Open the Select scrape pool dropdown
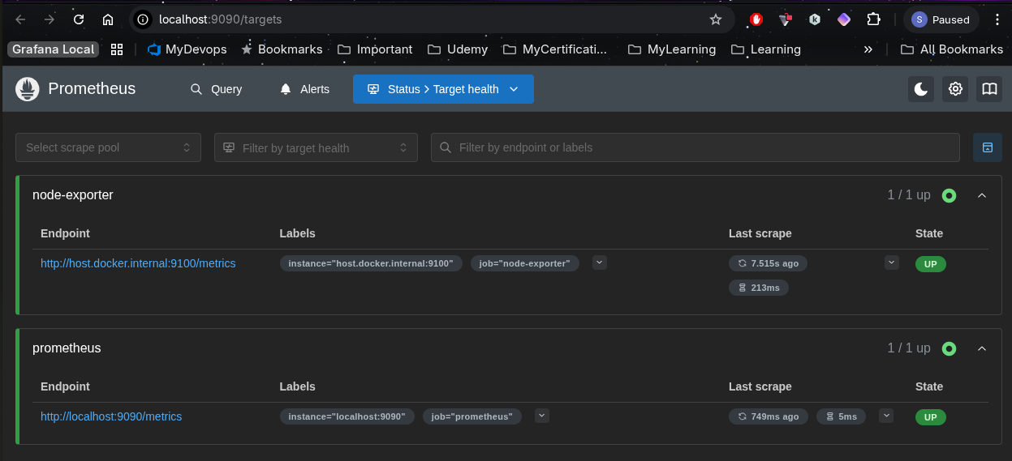The image size is (1012, 461). 108,147
